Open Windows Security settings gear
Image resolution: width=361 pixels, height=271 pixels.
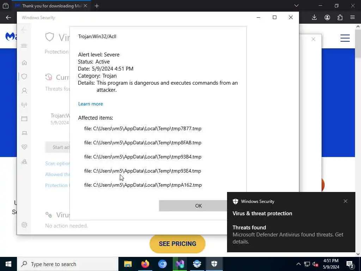pyautogui.click(x=24, y=225)
